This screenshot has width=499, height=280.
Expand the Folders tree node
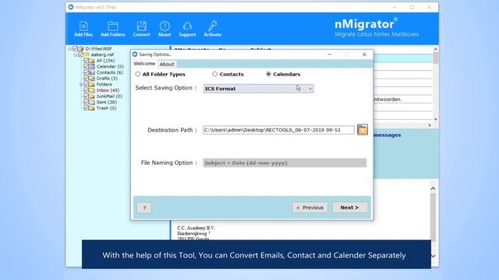(x=81, y=85)
